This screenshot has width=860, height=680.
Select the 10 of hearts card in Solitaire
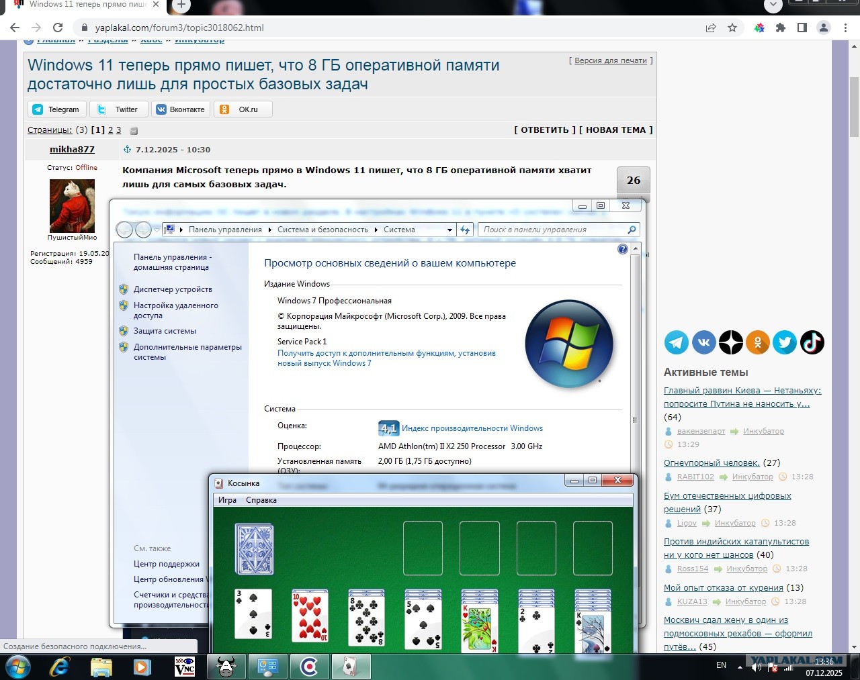(x=310, y=616)
